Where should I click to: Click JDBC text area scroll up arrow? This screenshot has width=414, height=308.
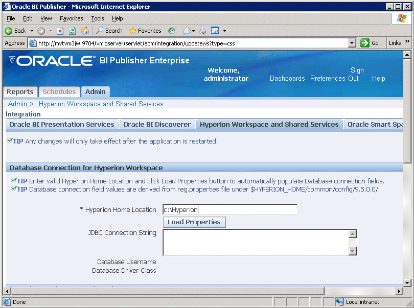(353, 233)
